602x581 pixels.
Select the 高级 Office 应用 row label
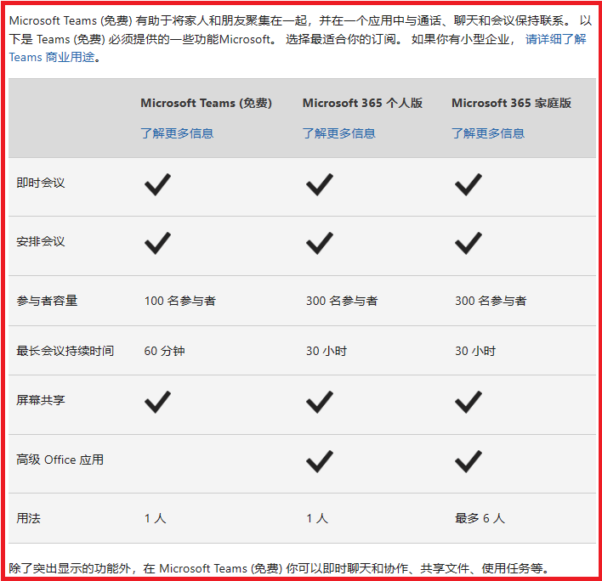point(60,460)
